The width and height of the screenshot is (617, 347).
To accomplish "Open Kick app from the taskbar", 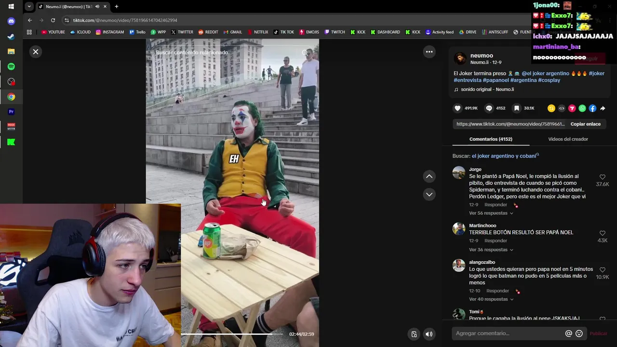I will point(11,142).
